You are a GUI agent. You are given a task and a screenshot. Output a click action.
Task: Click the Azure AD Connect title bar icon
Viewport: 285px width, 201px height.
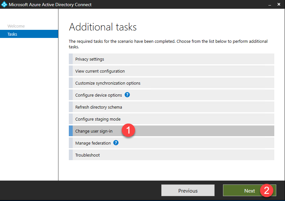coord(4,5)
